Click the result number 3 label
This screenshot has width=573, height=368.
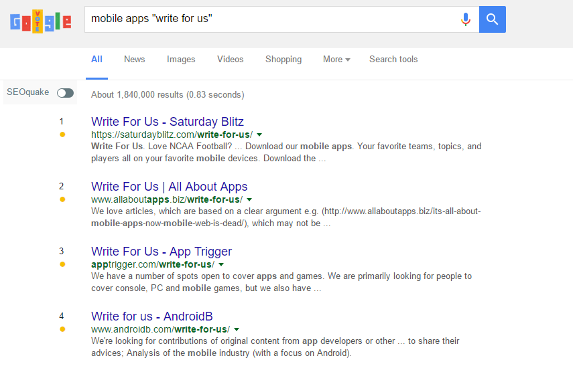(62, 252)
